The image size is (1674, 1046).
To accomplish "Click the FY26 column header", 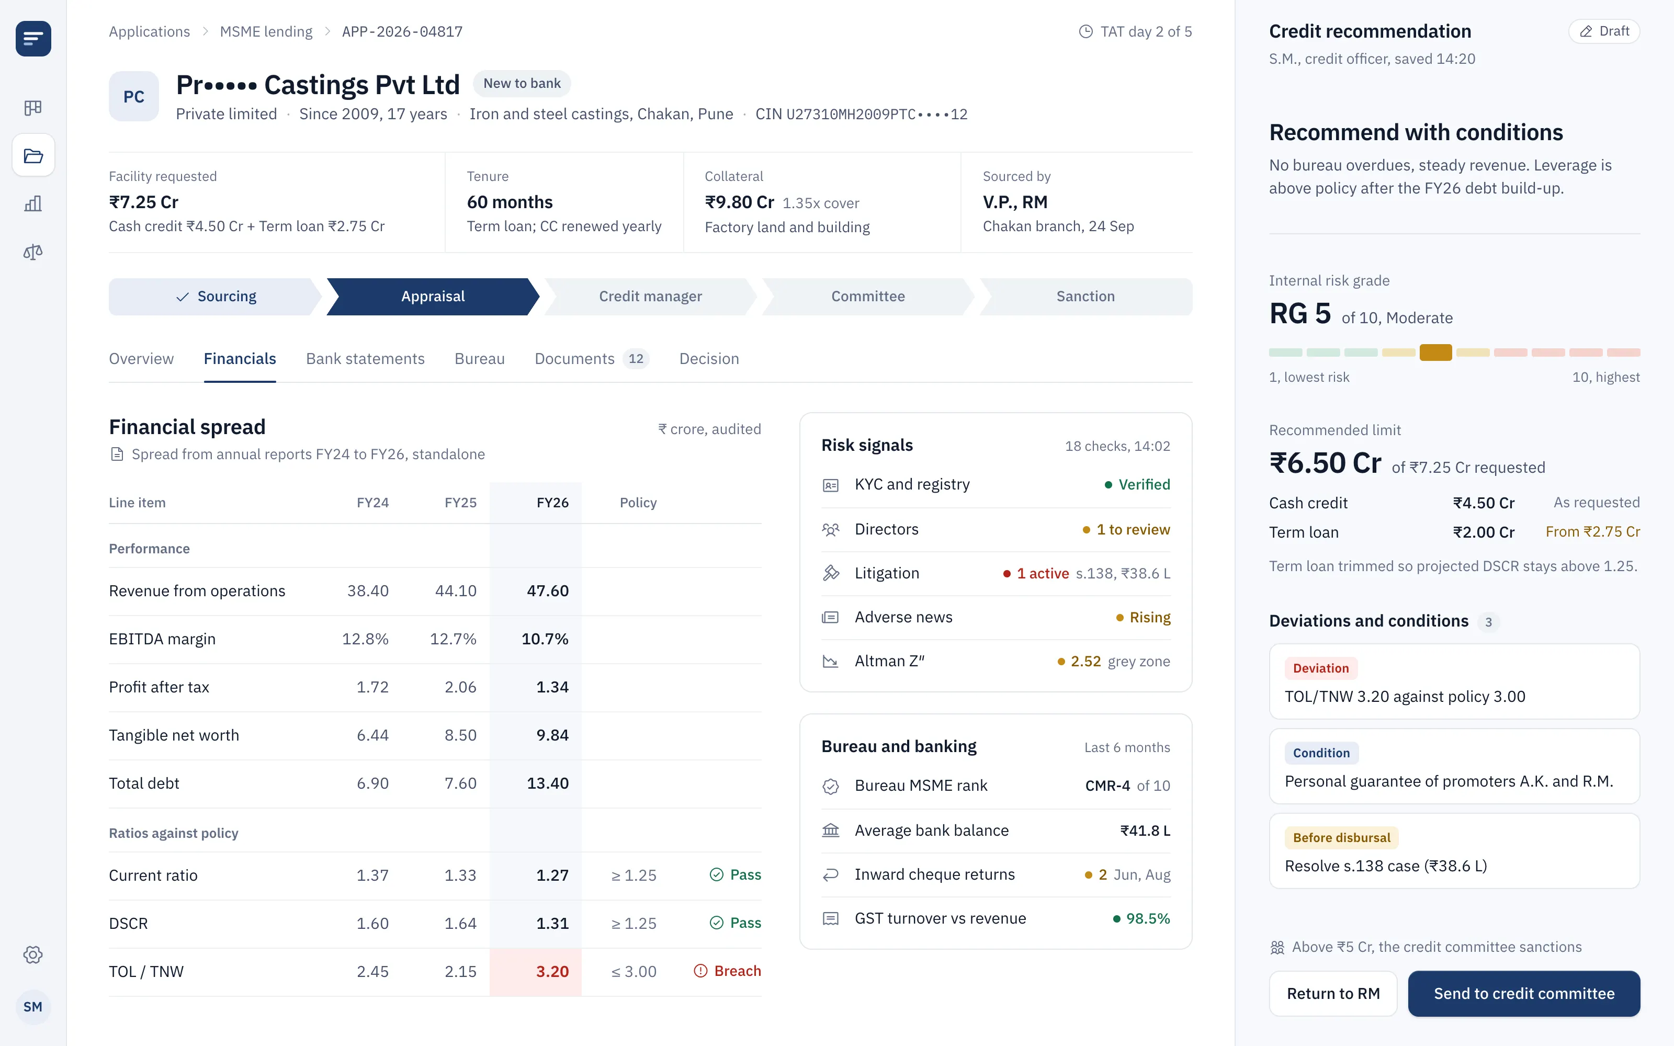I will pyautogui.click(x=552, y=503).
